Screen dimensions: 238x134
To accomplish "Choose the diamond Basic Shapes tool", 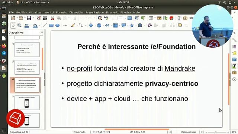I will (91, 25).
